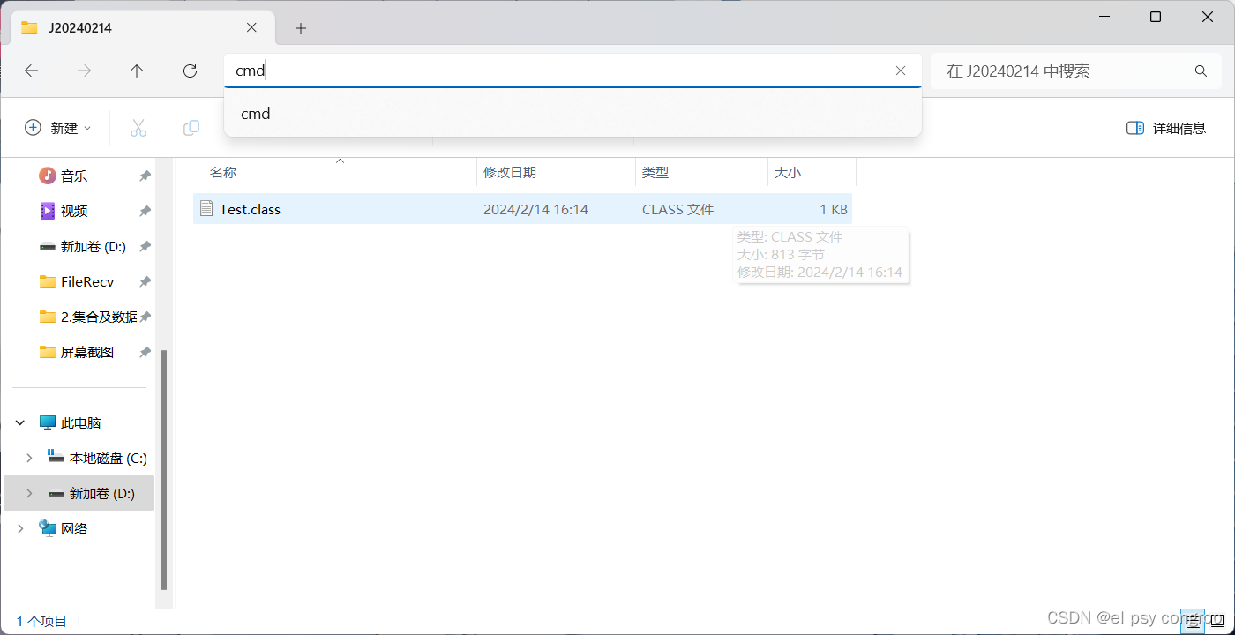Click the Test.class file icon
Viewport: 1235px width, 635px height.
206,208
